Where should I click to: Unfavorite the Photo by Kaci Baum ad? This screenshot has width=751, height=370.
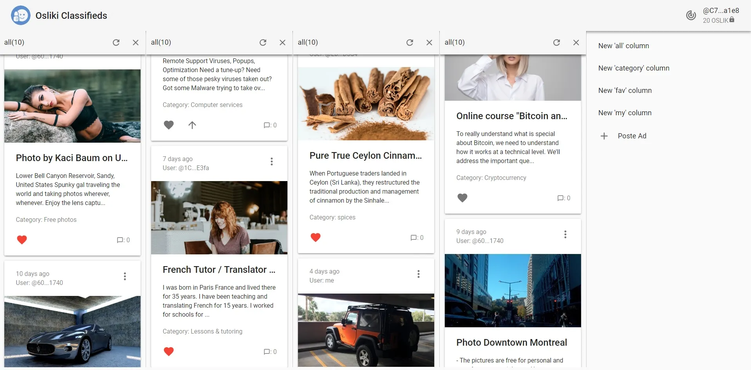[22, 240]
